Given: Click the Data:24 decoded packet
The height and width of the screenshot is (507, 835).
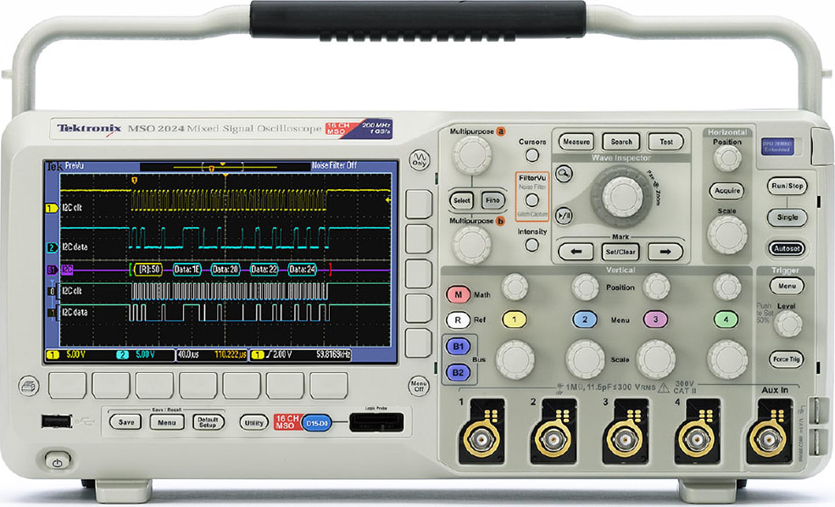Looking at the screenshot, I should point(303,270).
